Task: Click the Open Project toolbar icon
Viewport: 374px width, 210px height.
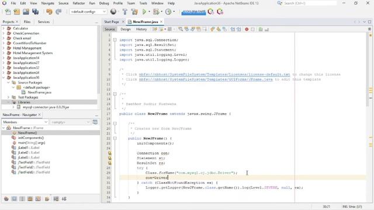Action: tap(26, 12)
